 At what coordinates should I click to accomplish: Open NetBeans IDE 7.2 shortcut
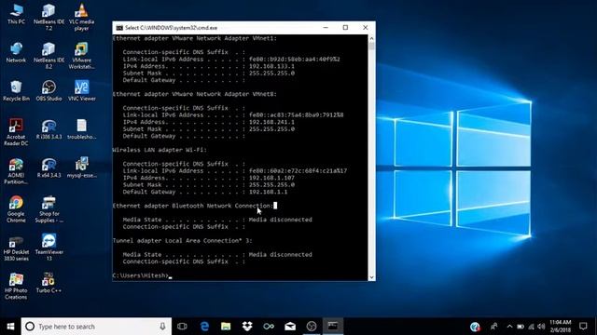tap(49, 17)
